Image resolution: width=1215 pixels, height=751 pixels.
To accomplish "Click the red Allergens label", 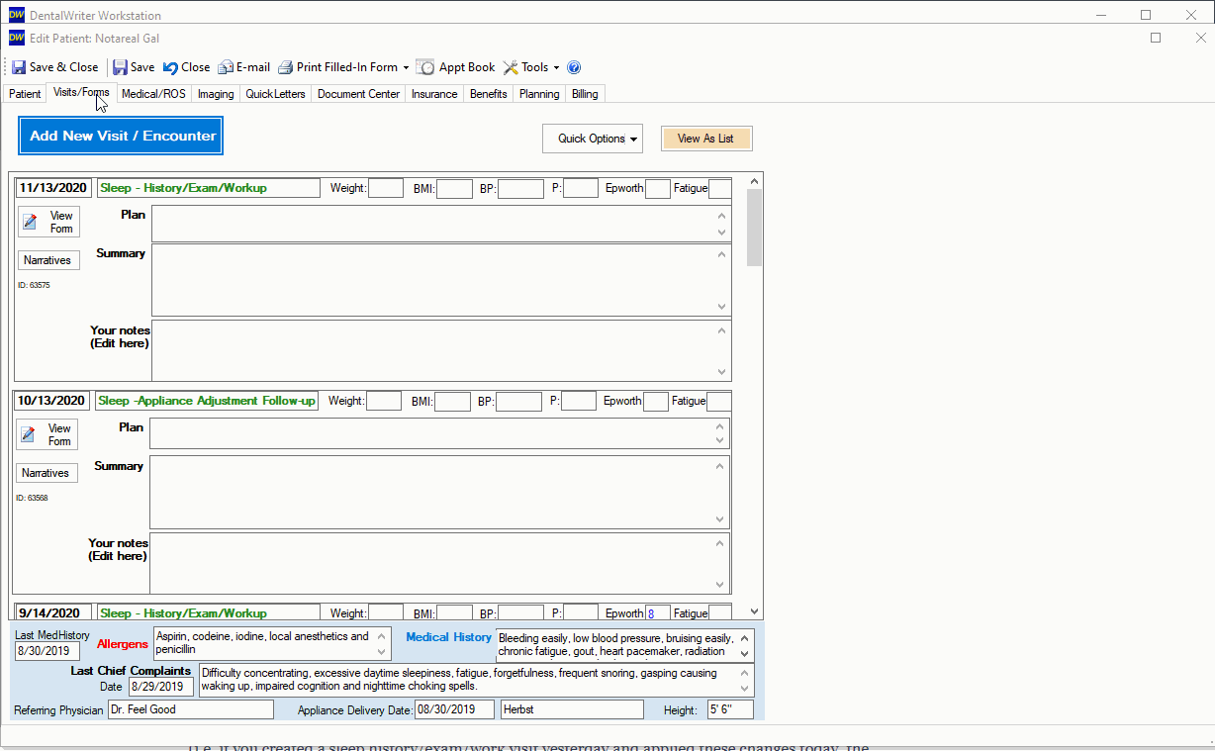I will pos(123,644).
